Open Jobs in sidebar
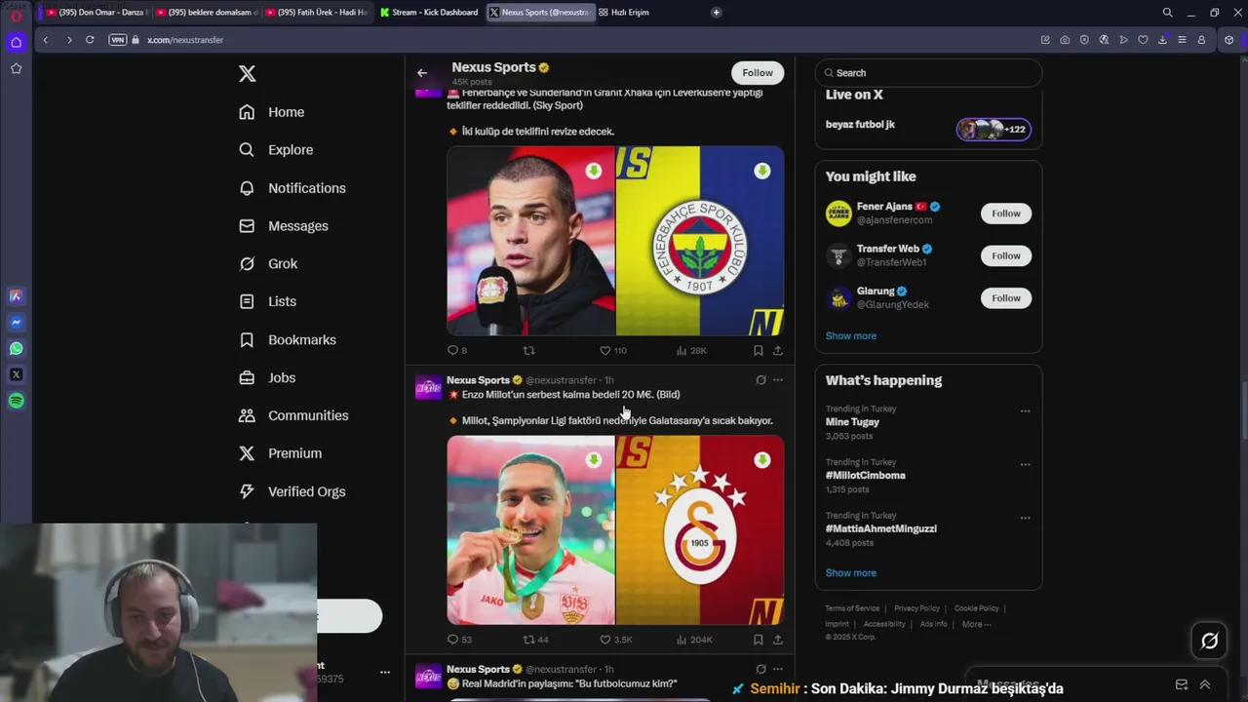The width and height of the screenshot is (1248, 702). pos(267,378)
